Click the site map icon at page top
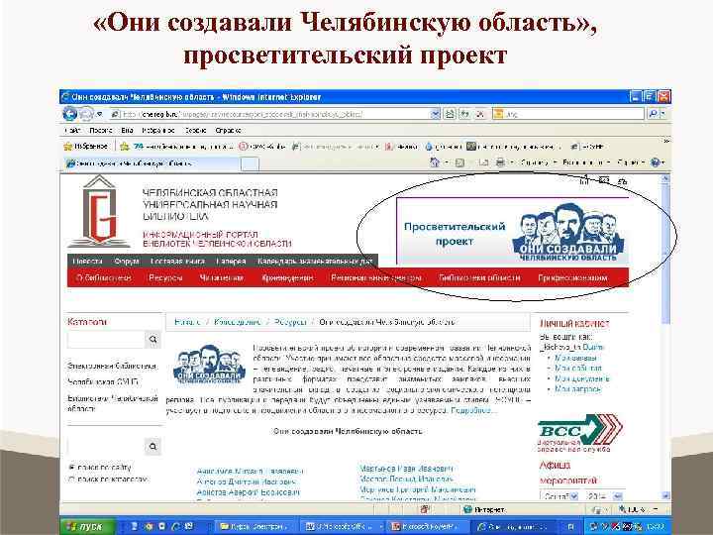713x535 pixels. click(x=585, y=180)
